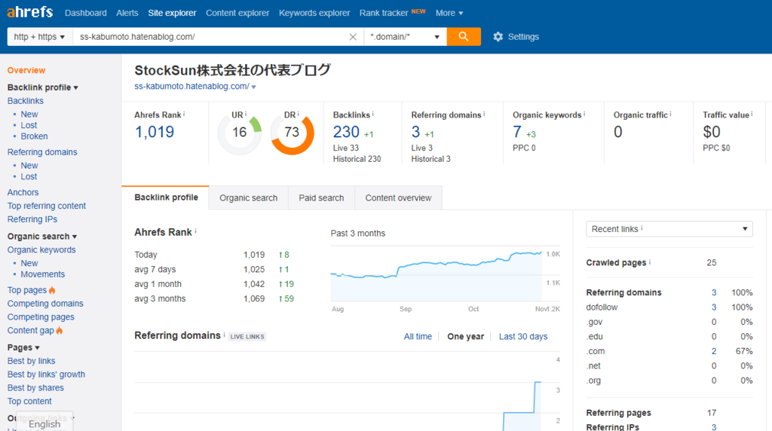The height and width of the screenshot is (431, 772).
Task: Click the orange search magnifier button
Action: click(464, 36)
